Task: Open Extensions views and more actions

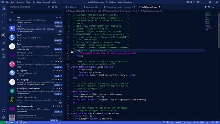Action: click(60, 7)
